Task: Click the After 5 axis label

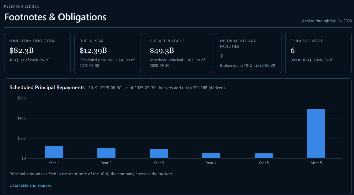Action: pos(316,163)
